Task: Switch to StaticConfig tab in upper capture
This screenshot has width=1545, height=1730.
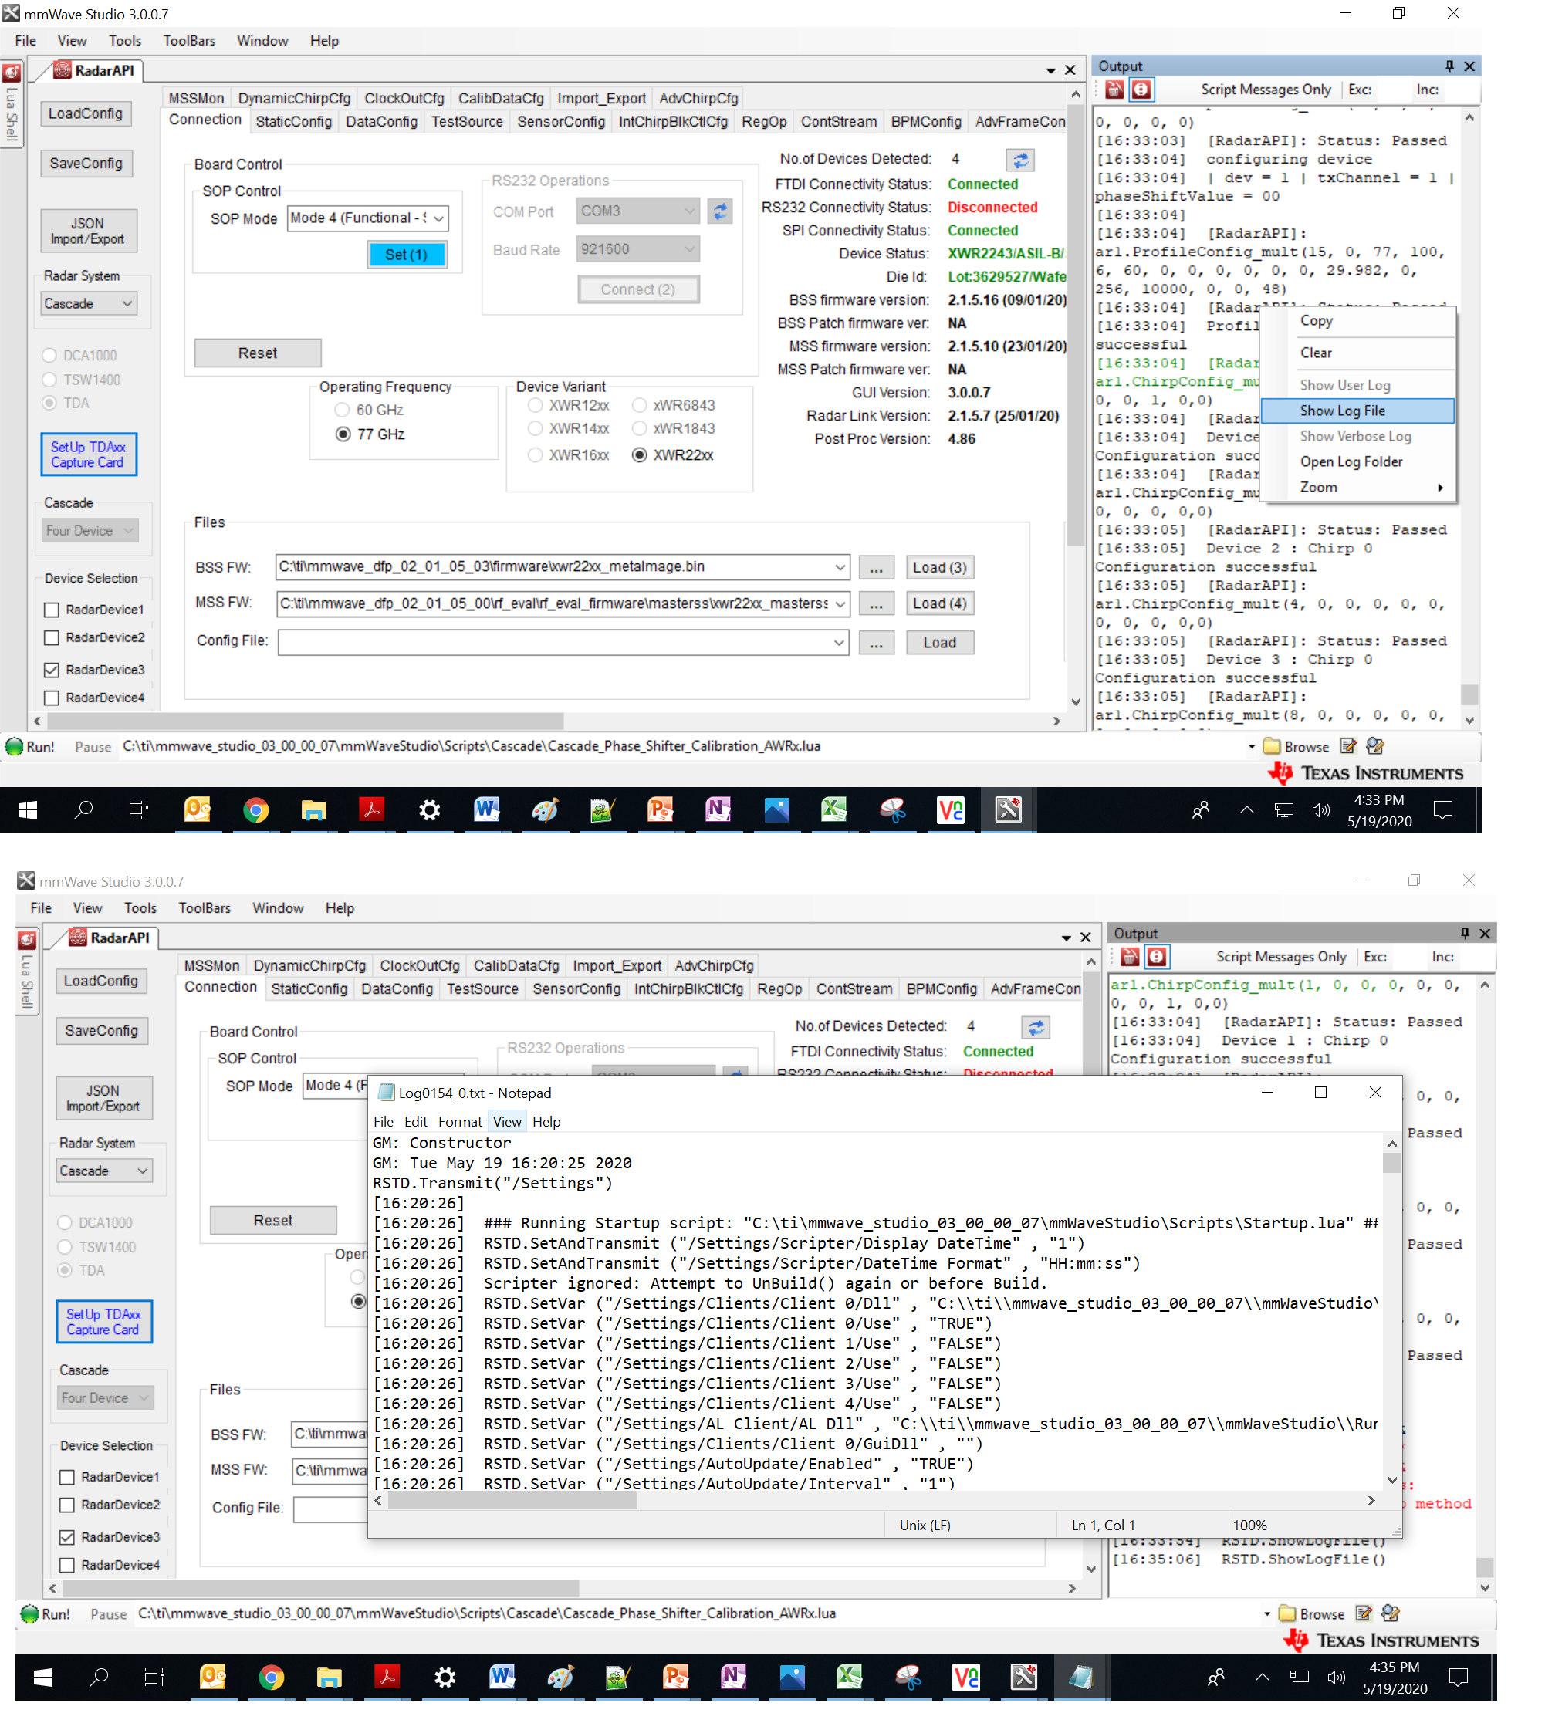Action: (294, 121)
